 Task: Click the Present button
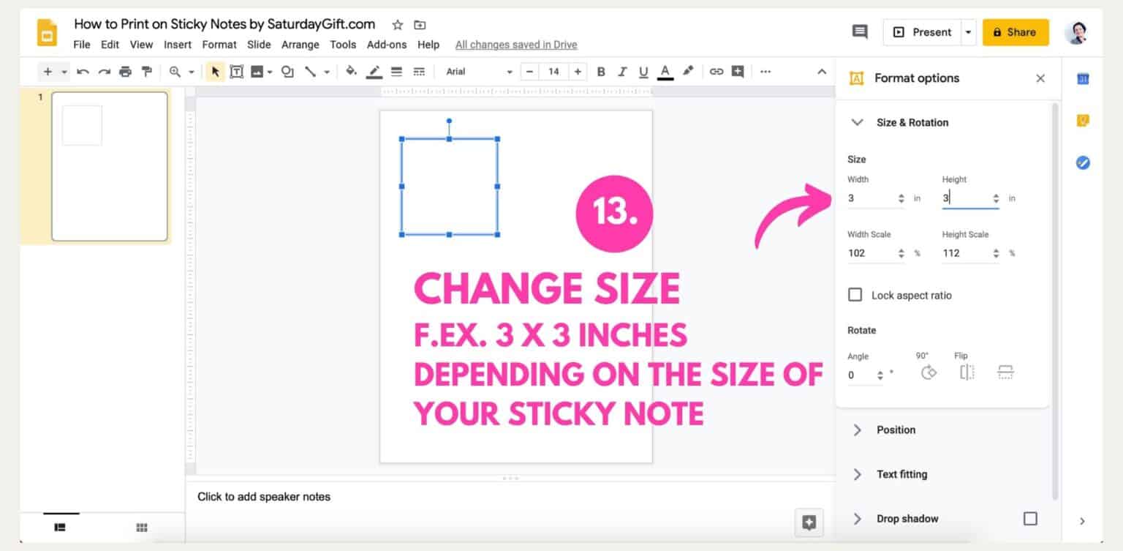[925, 31]
